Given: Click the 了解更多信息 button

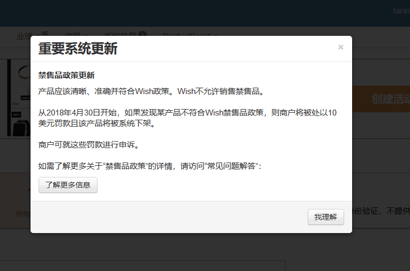Looking at the screenshot, I should click(x=68, y=185).
